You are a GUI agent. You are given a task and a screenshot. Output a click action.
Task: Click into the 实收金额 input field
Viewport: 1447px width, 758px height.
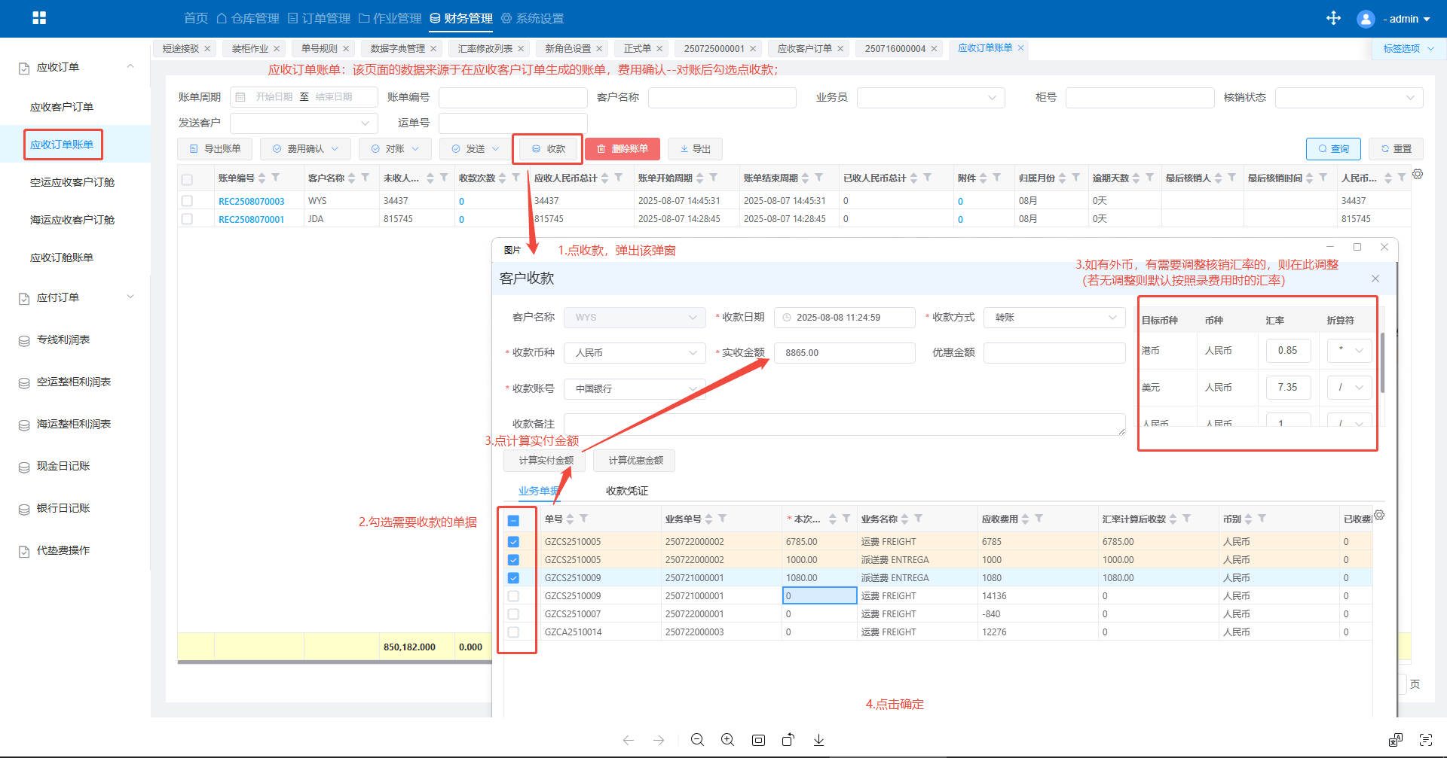(844, 353)
